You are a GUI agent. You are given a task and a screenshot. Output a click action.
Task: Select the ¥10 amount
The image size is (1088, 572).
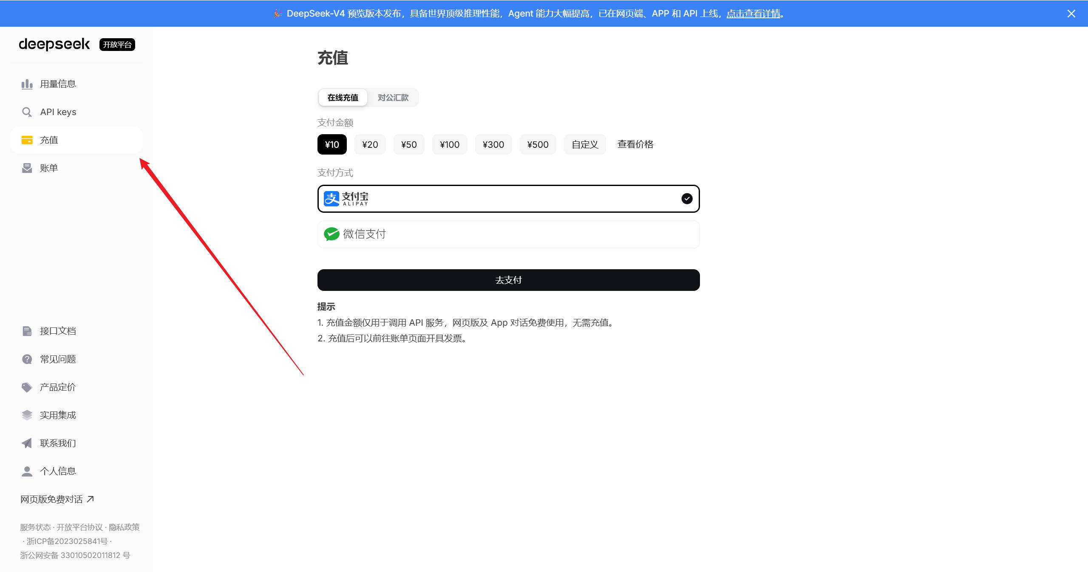tap(332, 145)
